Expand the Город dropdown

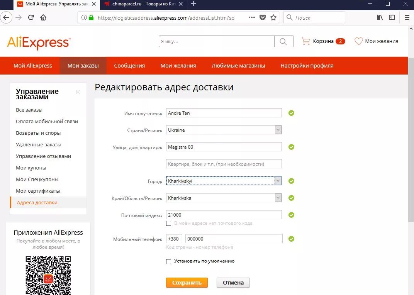click(x=278, y=181)
